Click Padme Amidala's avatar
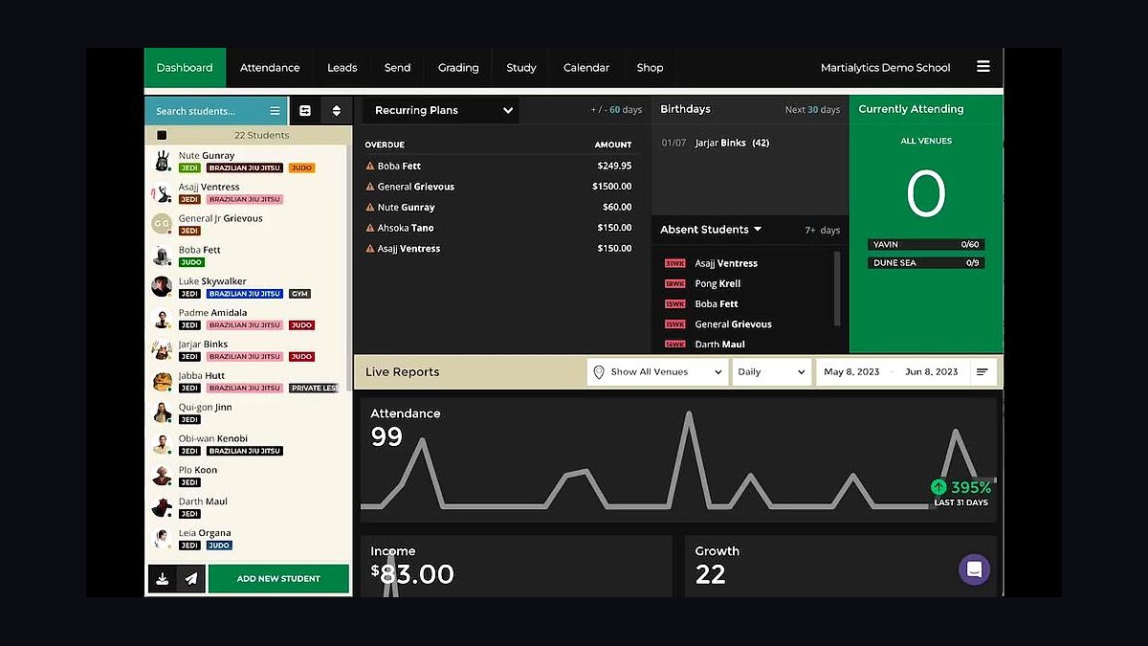Viewport: 1148px width, 646px height. tap(162, 318)
